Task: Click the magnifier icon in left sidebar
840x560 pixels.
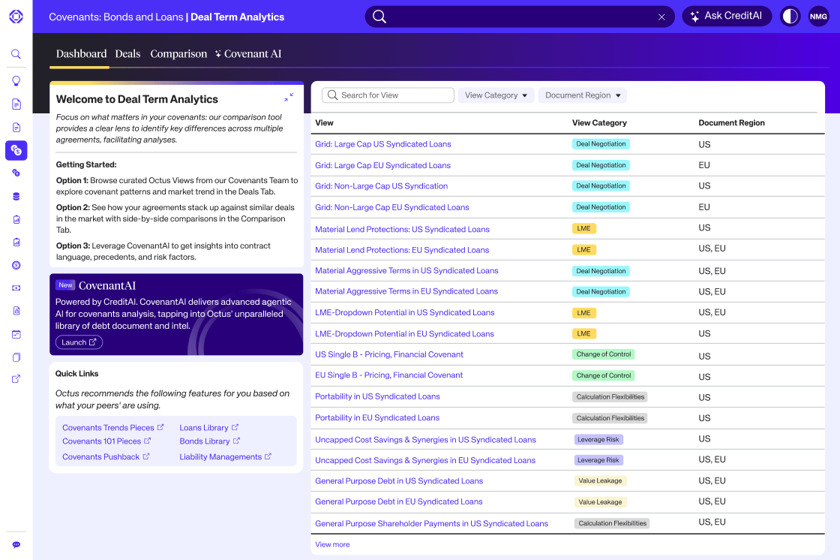Action: click(16, 54)
